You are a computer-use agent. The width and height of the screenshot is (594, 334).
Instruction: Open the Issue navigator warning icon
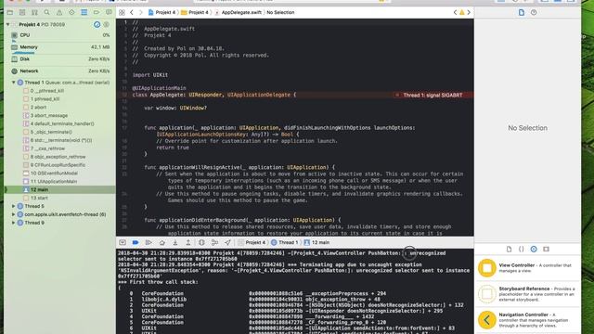point(59,12)
